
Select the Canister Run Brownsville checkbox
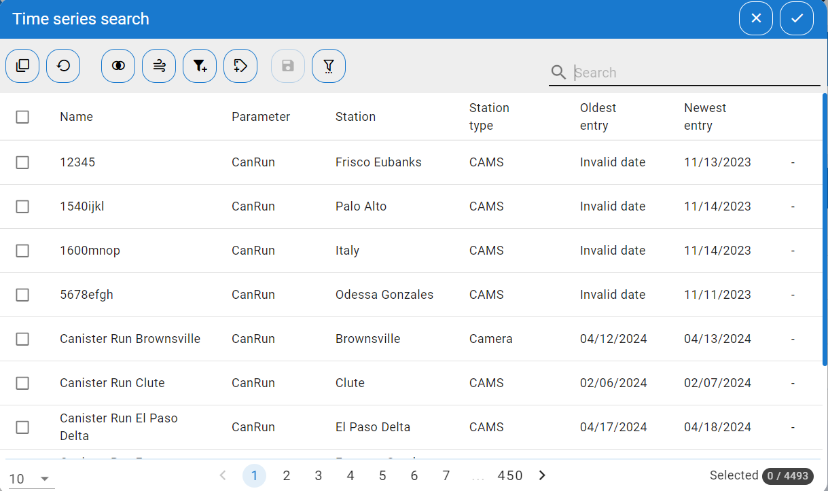tap(22, 339)
